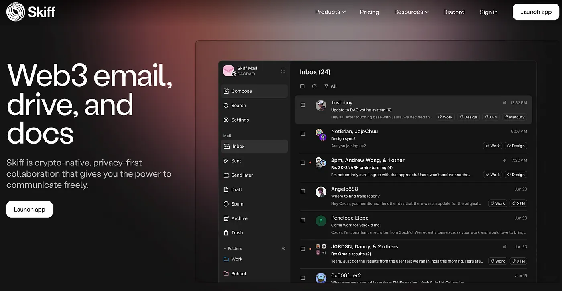Click Penelope Elope's avatar
562x291 pixels.
(x=321, y=221)
